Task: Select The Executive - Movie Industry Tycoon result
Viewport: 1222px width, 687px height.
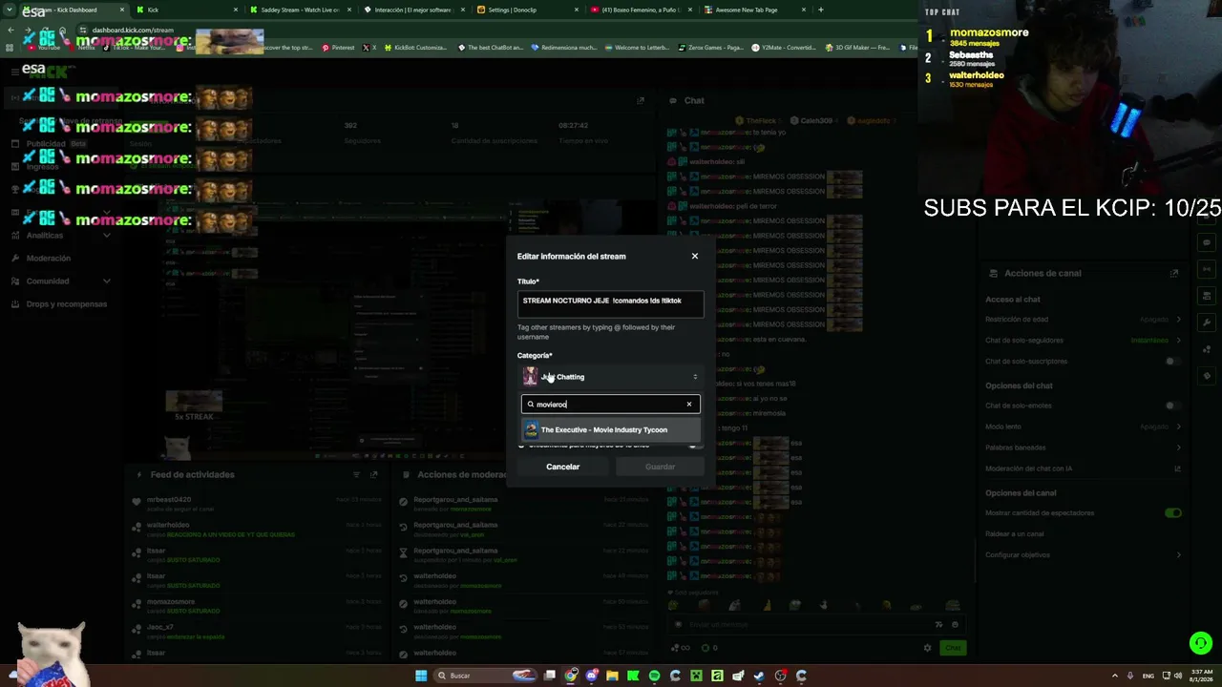Action: (x=611, y=430)
